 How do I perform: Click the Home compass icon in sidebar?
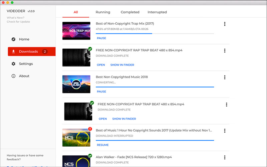(x=13, y=39)
